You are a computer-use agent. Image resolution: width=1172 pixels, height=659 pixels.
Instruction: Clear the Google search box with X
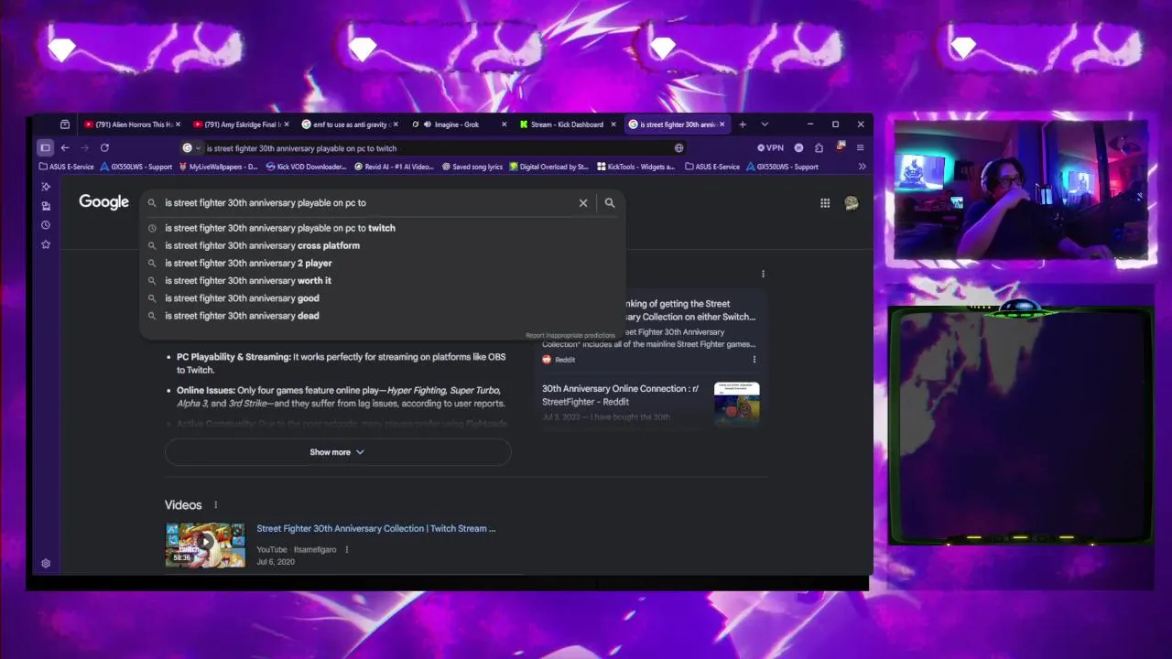pos(583,203)
